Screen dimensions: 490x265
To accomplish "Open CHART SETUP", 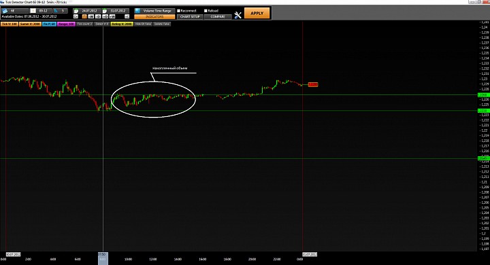I will click(x=190, y=16).
